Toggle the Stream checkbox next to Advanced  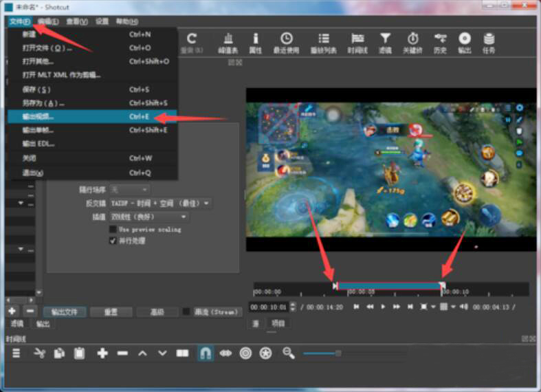pyautogui.click(x=186, y=312)
